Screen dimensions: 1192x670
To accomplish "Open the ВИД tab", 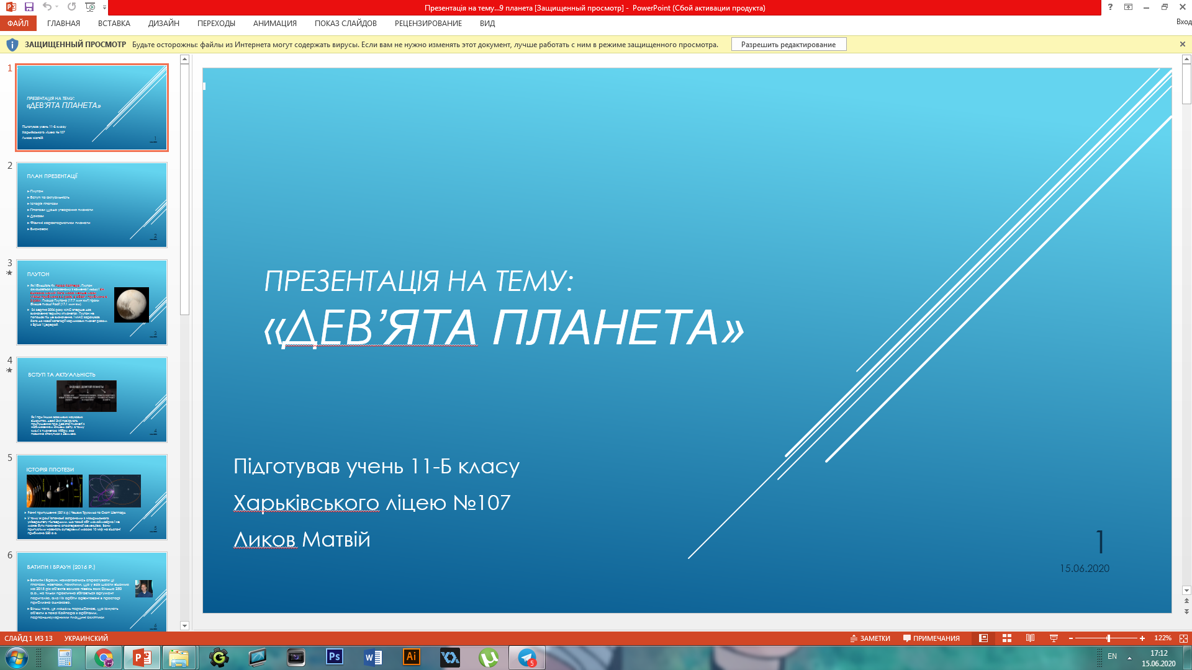I will [x=487, y=24].
